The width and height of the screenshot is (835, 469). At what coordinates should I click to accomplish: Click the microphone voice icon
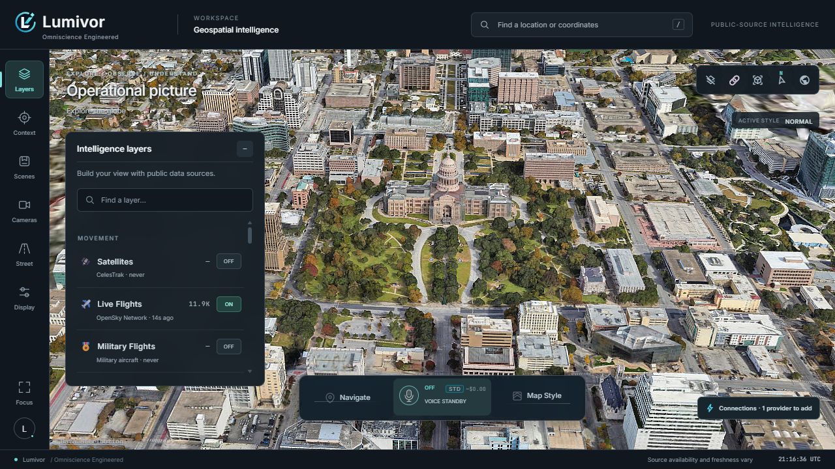408,395
